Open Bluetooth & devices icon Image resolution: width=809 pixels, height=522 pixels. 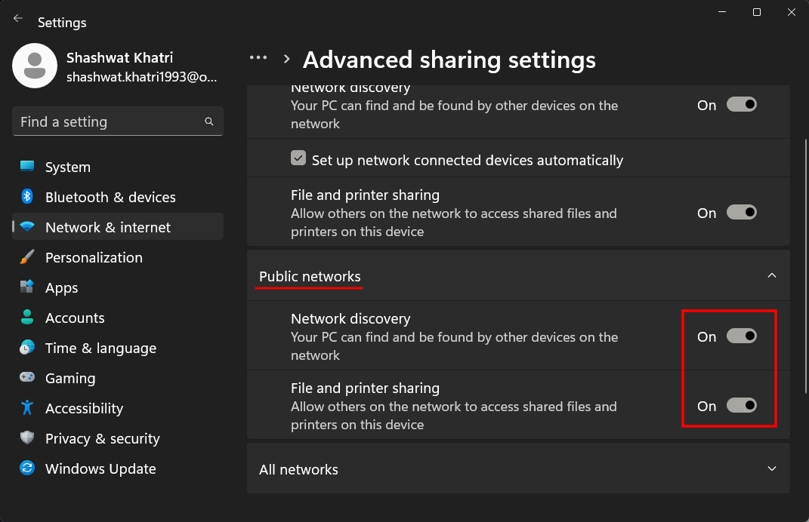27,197
